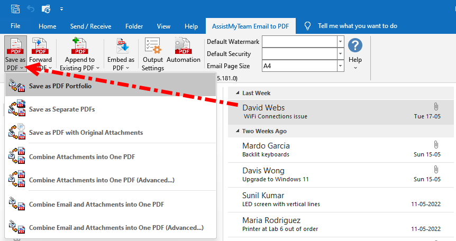Image resolution: width=456 pixels, height=241 pixels.
Task: Select the AssistMyTeam Email to PDF tab
Action: pyautogui.click(x=250, y=26)
